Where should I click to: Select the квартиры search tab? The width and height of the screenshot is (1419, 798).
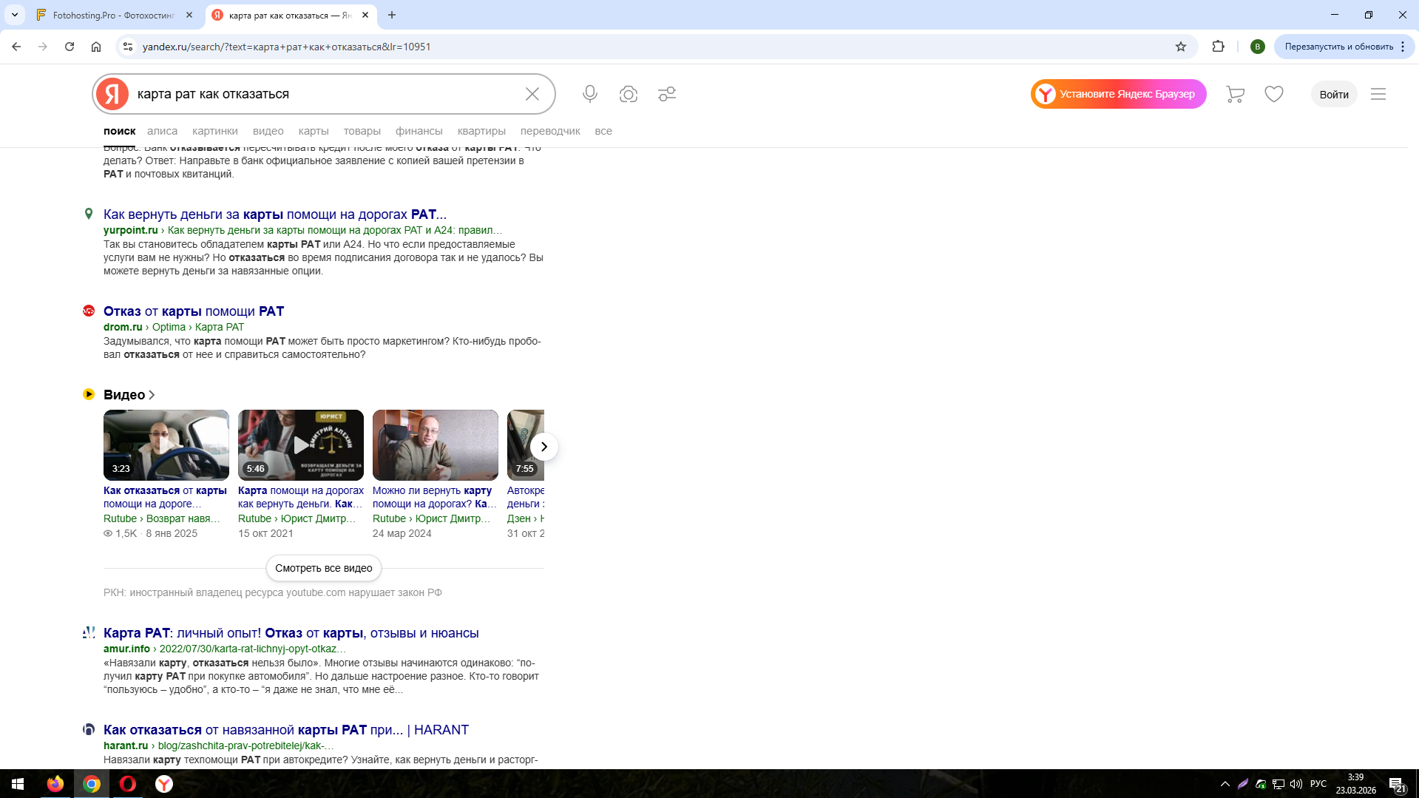coord(481,131)
